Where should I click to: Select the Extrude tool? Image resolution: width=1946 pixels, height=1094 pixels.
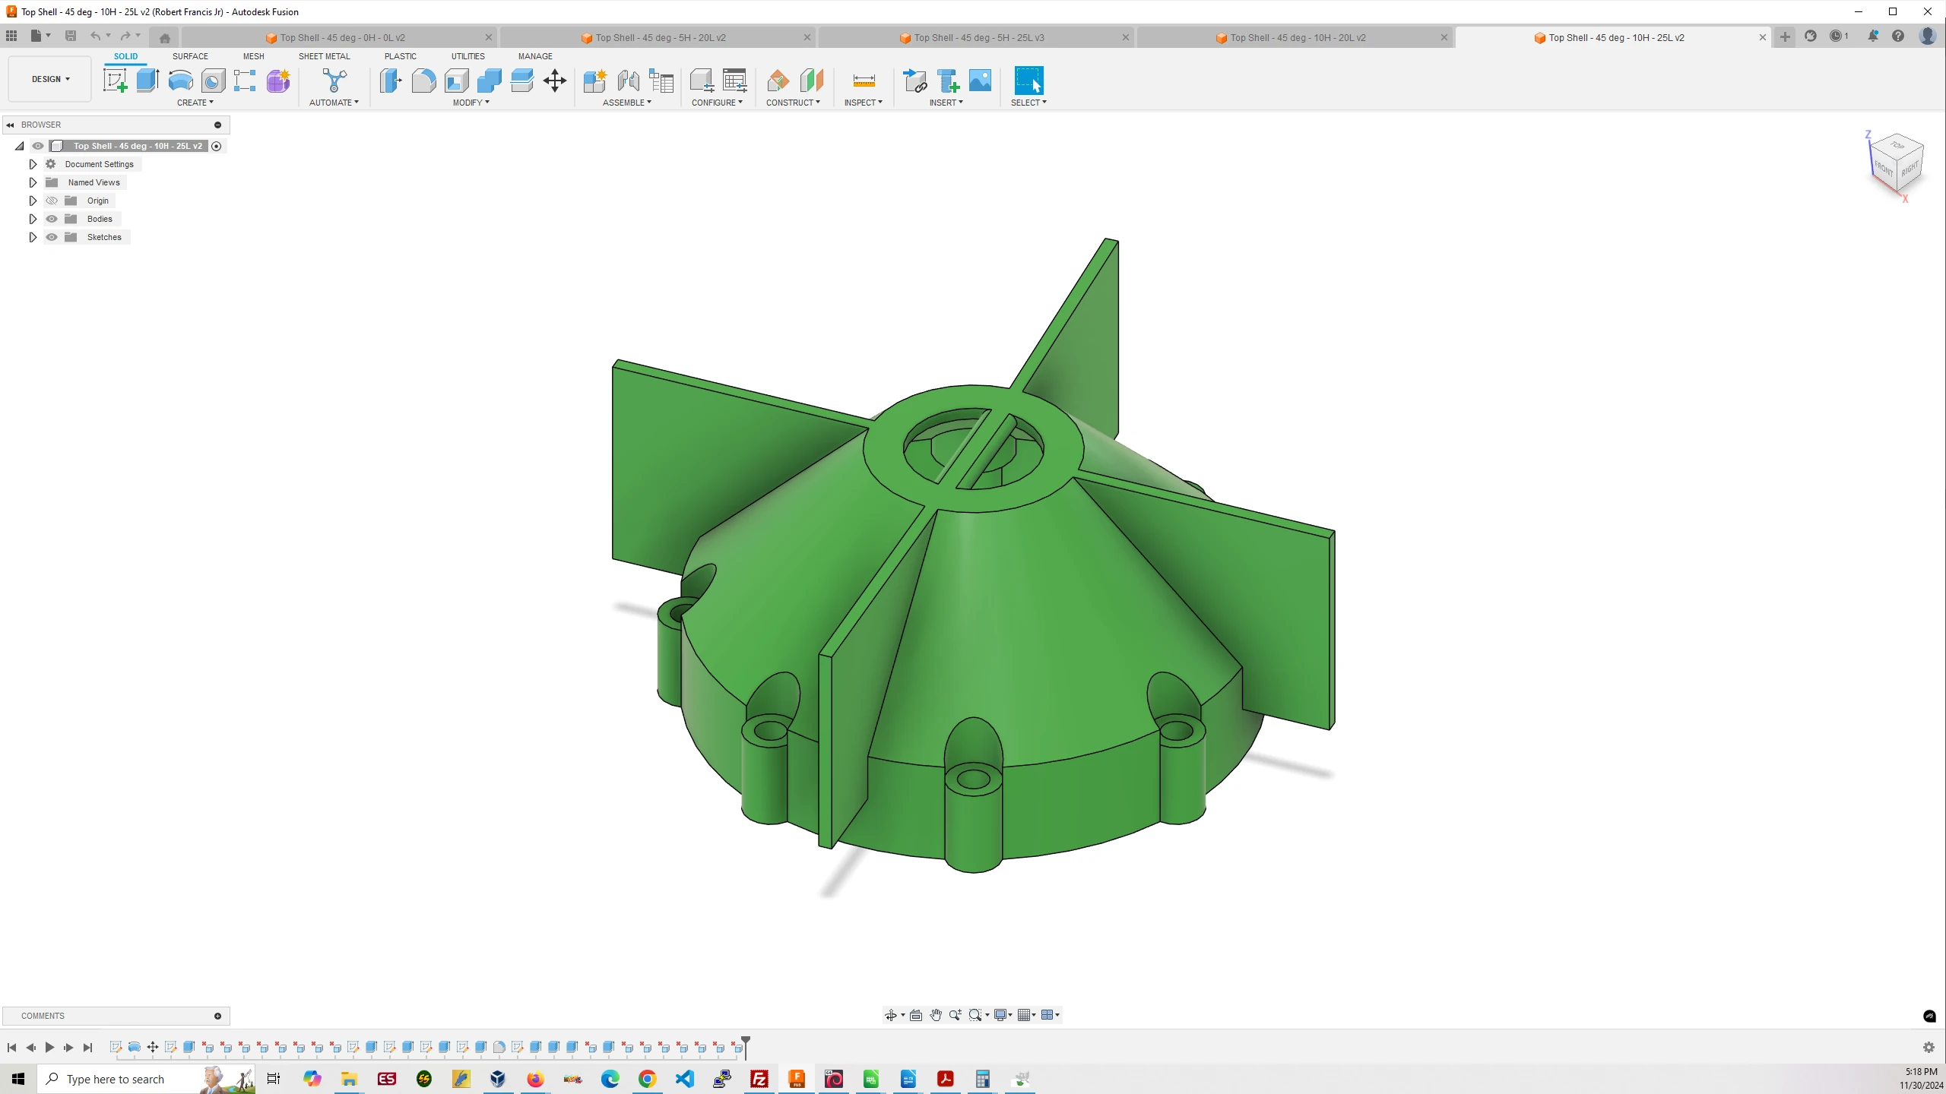point(147,81)
